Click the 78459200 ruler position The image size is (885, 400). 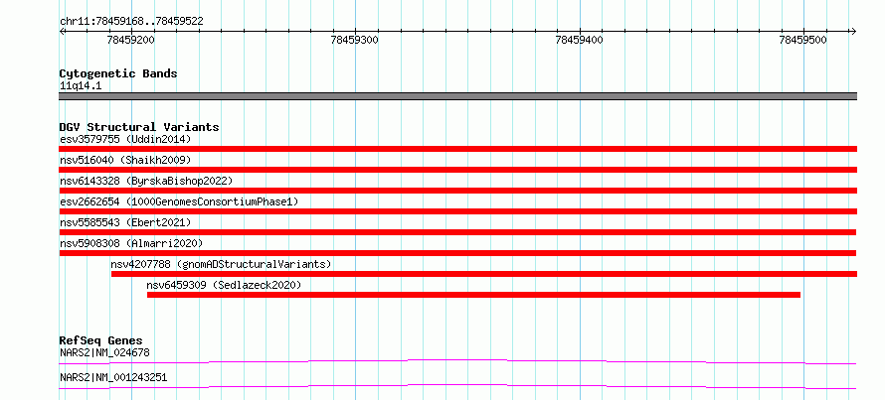click(131, 40)
